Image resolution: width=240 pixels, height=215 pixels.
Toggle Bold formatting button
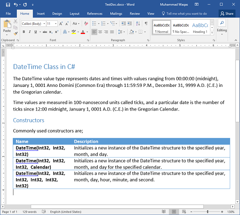pos(24,32)
